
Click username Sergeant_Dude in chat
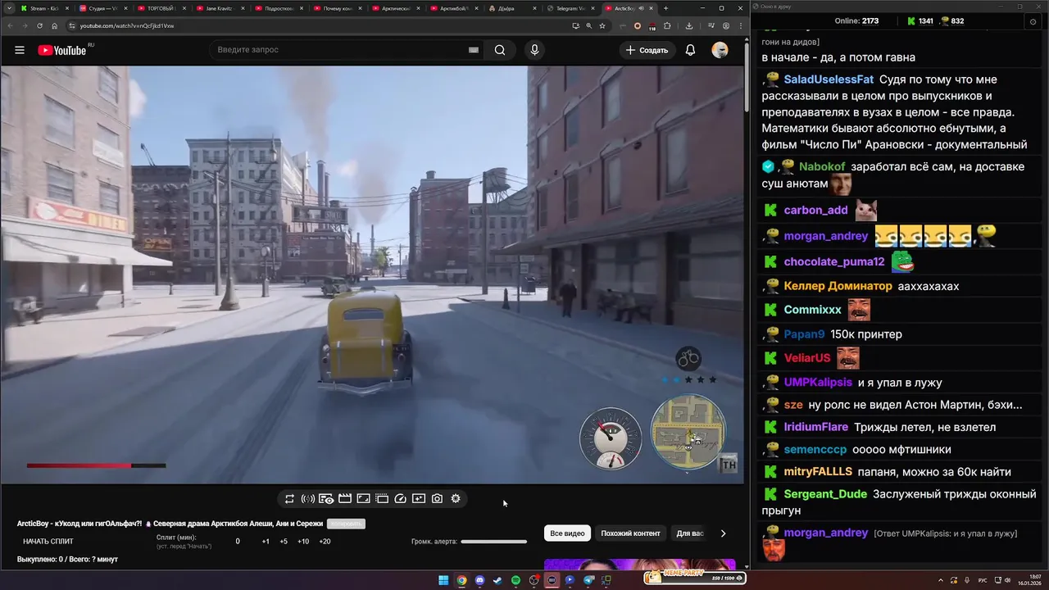click(825, 494)
